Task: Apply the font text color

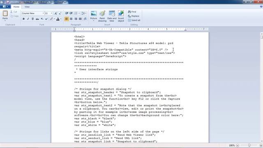Action: (58, 19)
